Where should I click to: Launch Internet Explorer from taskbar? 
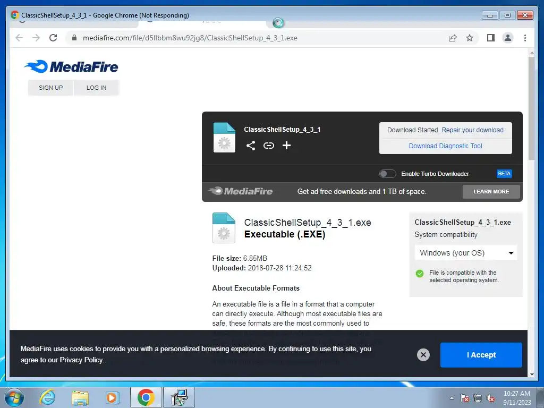coord(47,397)
